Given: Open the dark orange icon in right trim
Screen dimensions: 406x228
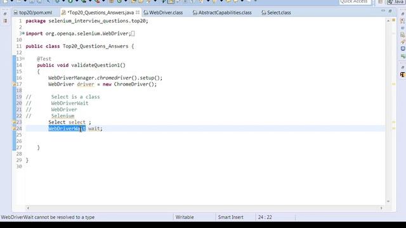Looking at the screenshot, I should click(402, 75).
